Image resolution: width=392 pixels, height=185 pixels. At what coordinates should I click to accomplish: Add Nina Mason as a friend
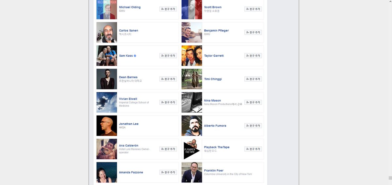(253, 102)
